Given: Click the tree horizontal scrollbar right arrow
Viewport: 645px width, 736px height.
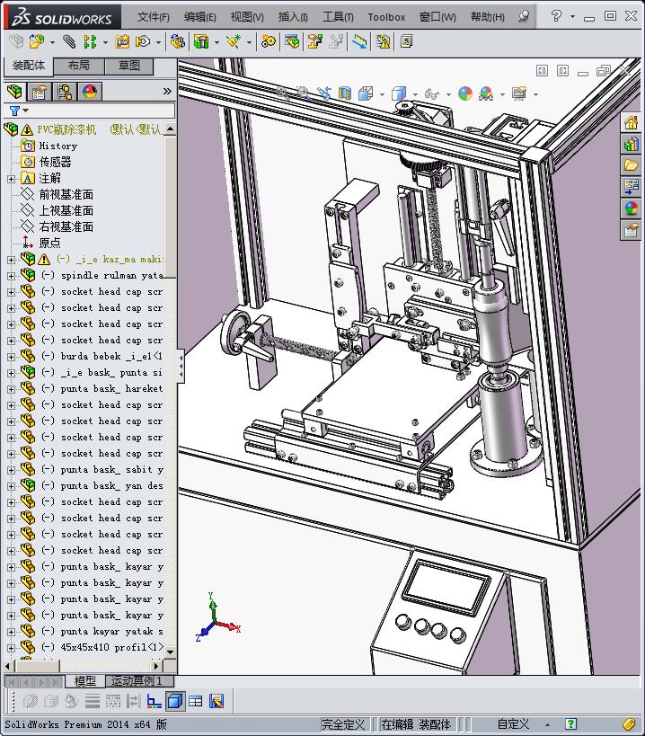Looking at the screenshot, I should (x=156, y=666).
